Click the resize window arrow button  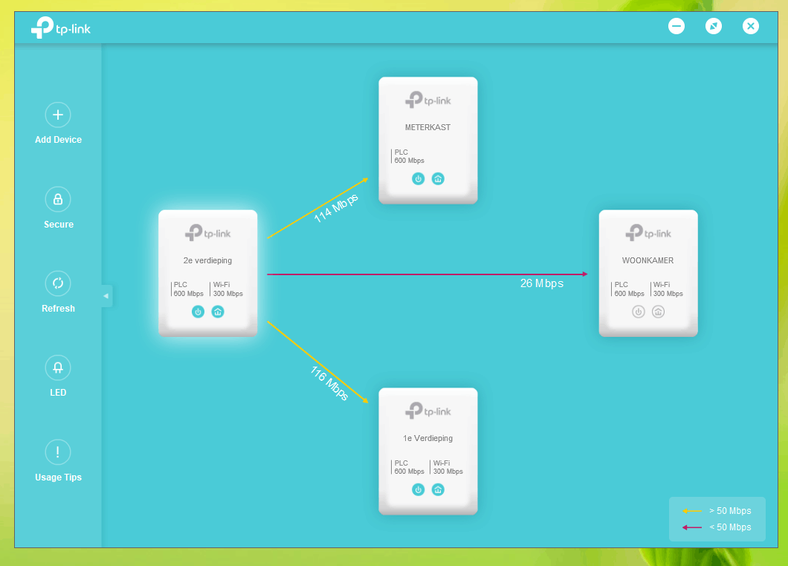click(x=714, y=26)
